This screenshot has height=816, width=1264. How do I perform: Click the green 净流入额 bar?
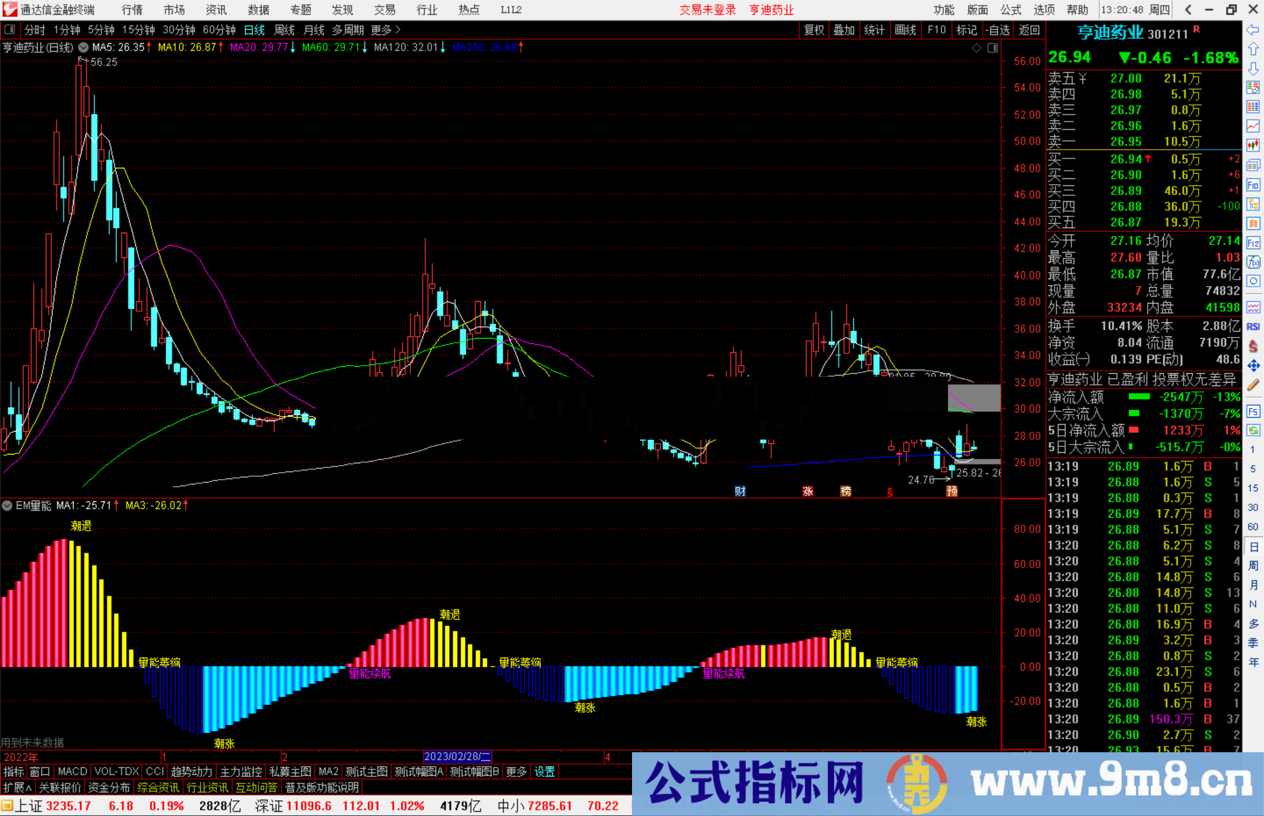tap(1139, 397)
